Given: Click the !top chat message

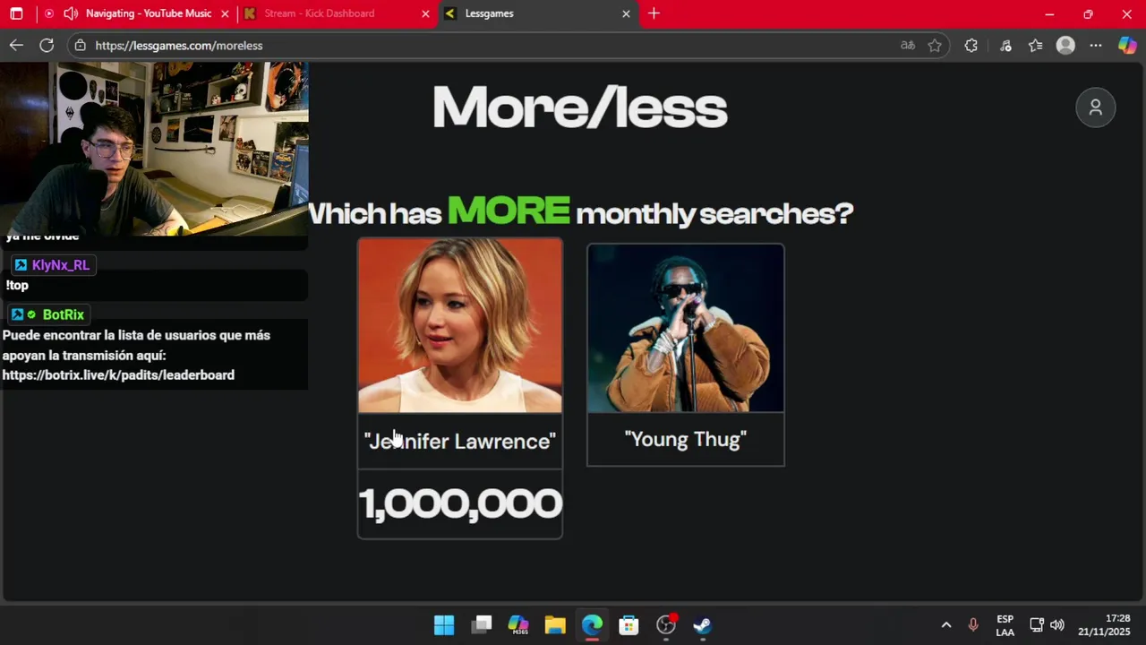Looking at the screenshot, I should click(x=17, y=285).
